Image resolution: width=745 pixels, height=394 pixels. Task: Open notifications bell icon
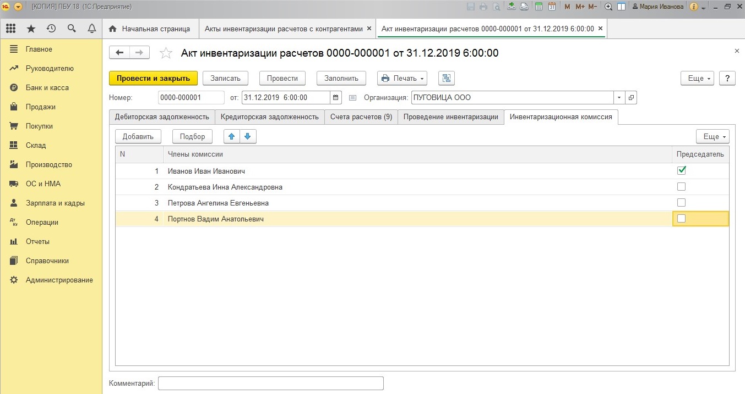pyautogui.click(x=92, y=29)
